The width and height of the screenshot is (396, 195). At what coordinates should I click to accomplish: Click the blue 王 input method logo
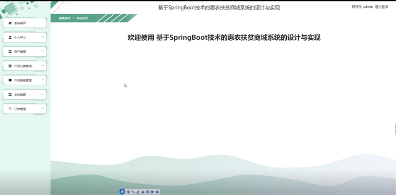(x=122, y=192)
